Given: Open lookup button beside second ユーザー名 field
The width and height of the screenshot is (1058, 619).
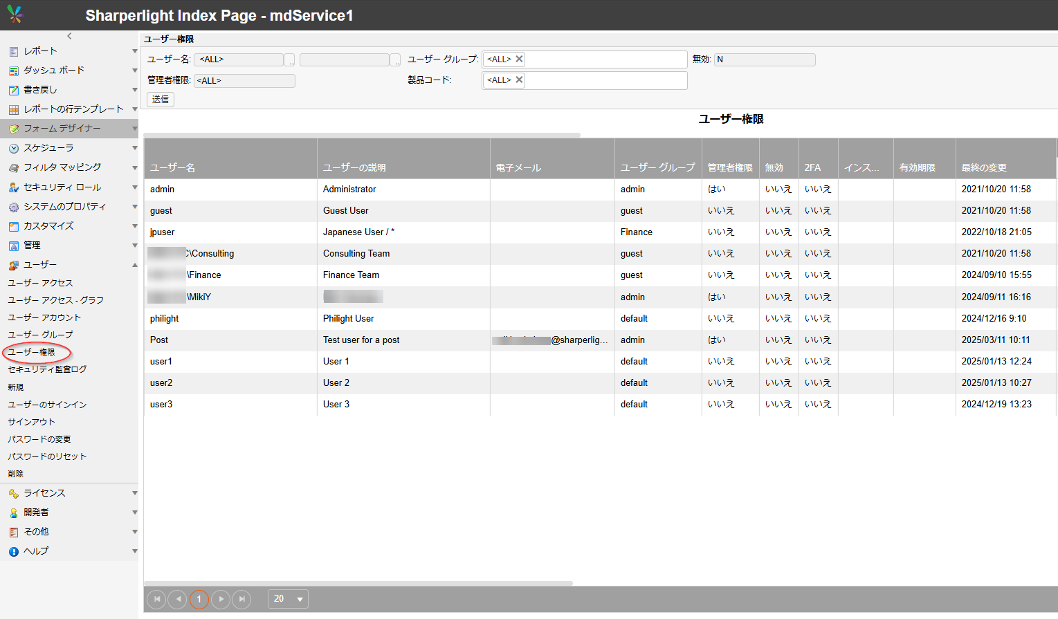Looking at the screenshot, I should (395, 60).
